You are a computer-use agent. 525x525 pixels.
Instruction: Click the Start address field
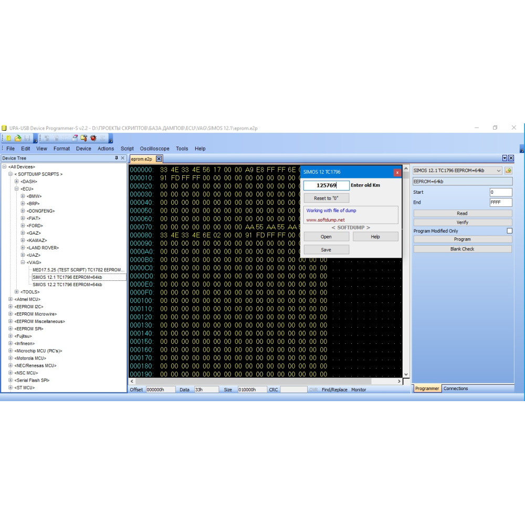point(500,192)
